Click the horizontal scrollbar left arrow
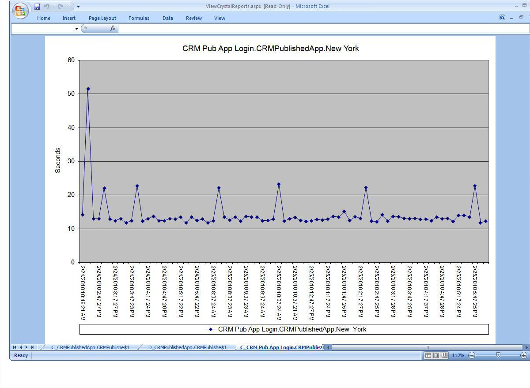 328,347
